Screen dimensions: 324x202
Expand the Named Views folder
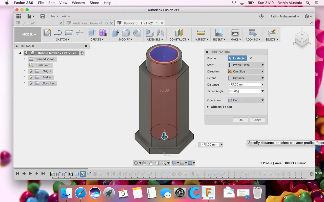25,59
